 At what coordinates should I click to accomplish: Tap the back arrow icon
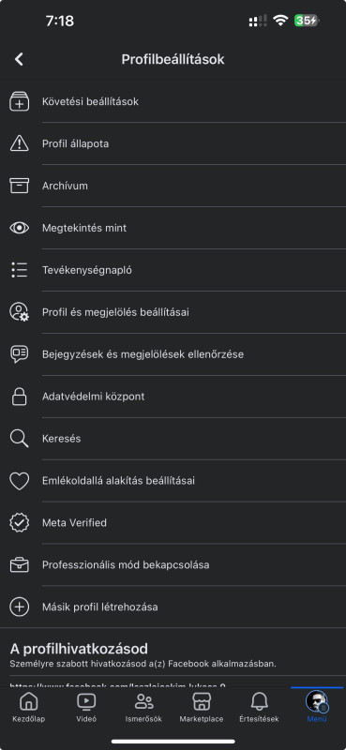pyautogui.click(x=19, y=59)
